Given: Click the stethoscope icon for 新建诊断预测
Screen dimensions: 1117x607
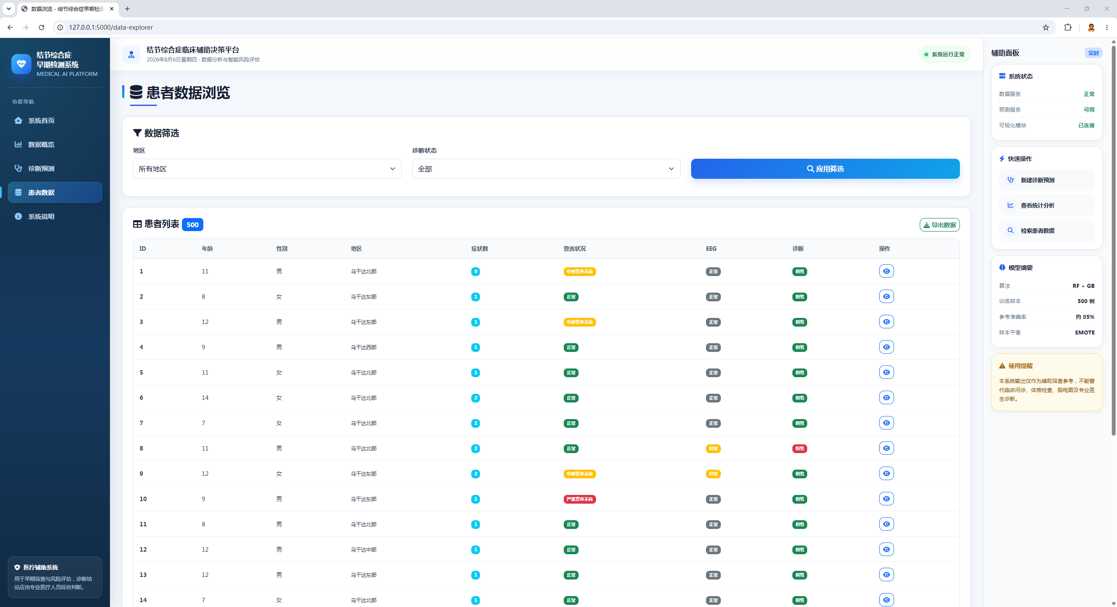Looking at the screenshot, I should tap(1010, 180).
